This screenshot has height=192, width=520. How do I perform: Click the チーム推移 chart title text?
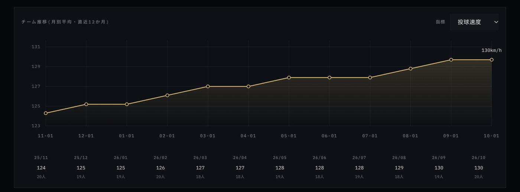(x=65, y=22)
